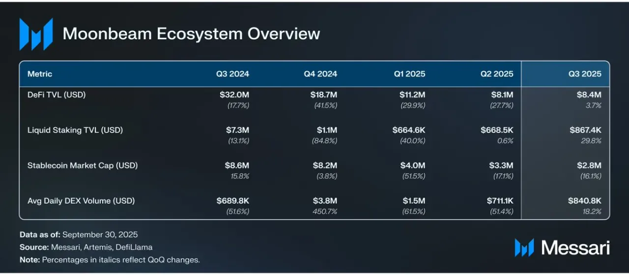Click the Messari logo beside the title
The height and width of the screenshot is (275, 629).
pos(36,34)
